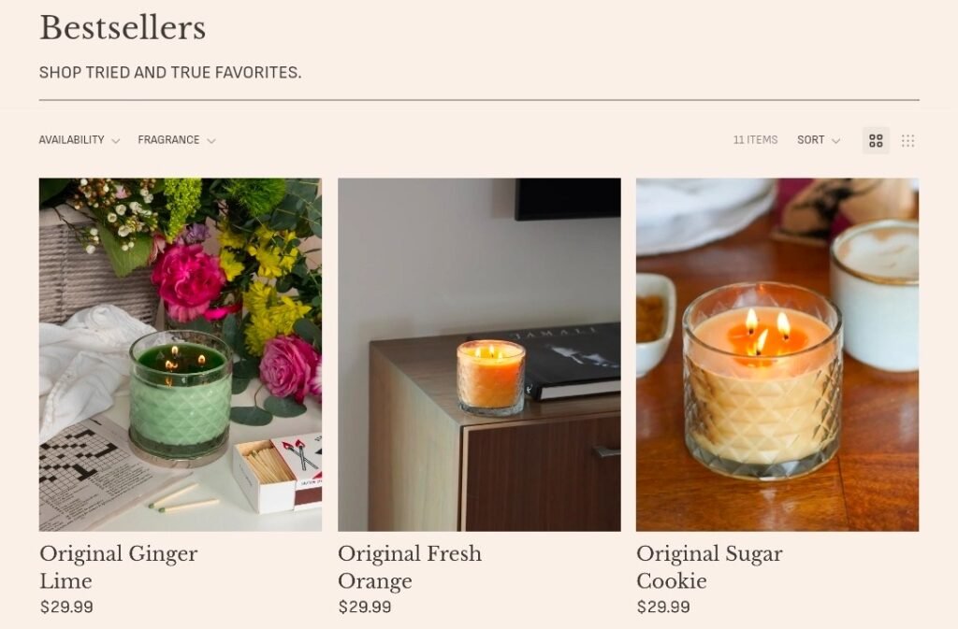
Task: Click the Original Fresh Orange title link
Action: [x=410, y=567]
